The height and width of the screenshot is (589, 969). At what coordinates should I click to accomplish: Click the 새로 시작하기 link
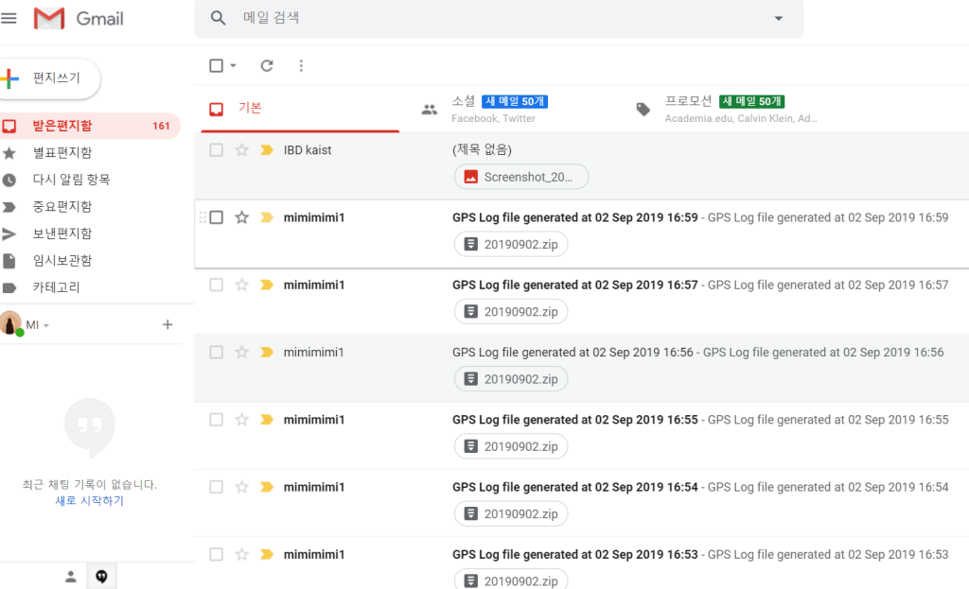coord(89,500)
